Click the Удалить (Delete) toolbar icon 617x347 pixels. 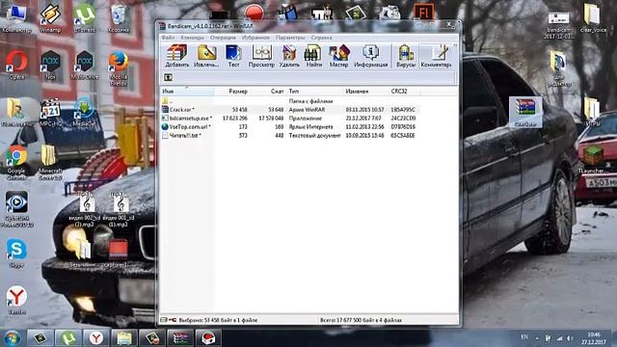289,56
